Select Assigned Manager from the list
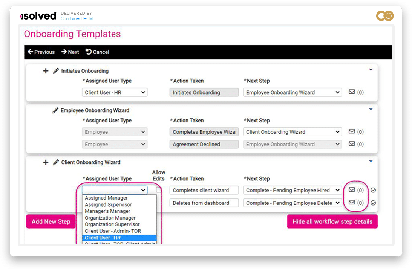 point(119,198)
